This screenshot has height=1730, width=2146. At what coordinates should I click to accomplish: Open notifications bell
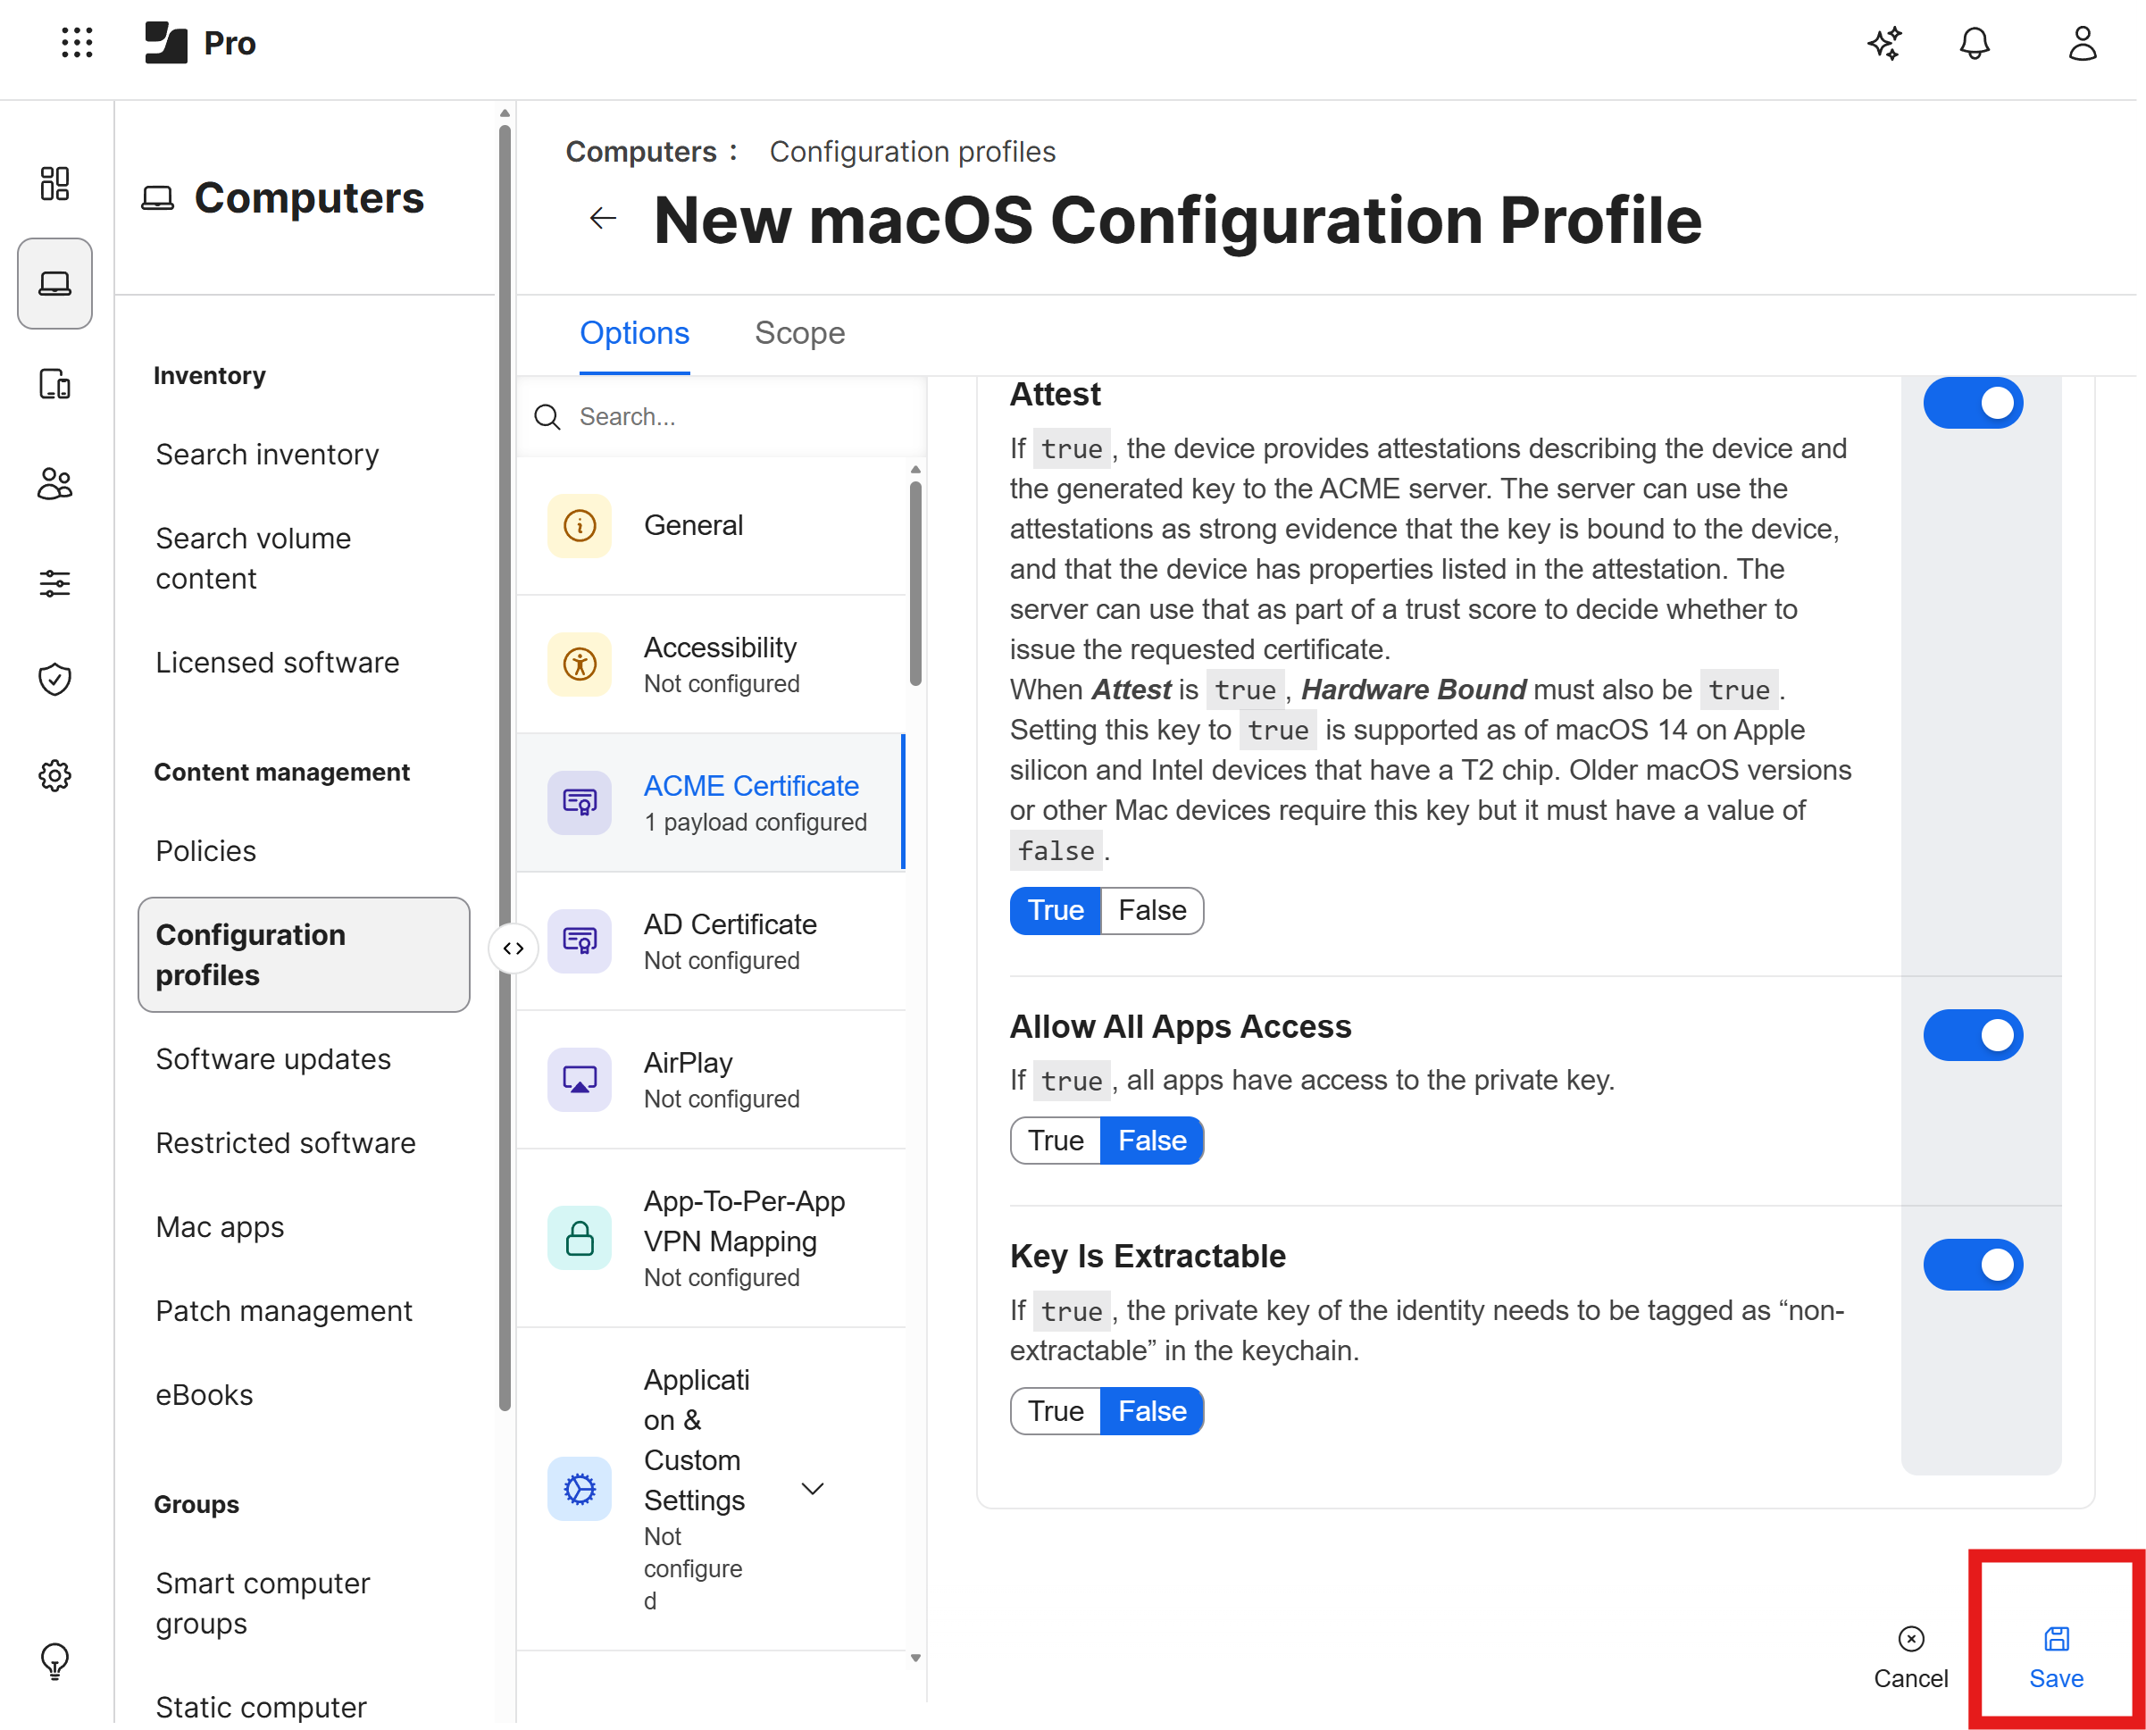point(1974,43)
